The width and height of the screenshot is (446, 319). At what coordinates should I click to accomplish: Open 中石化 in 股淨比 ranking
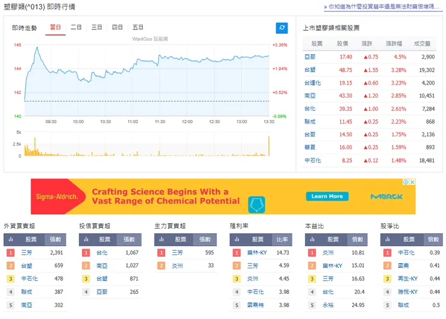[x=406, y=253]
